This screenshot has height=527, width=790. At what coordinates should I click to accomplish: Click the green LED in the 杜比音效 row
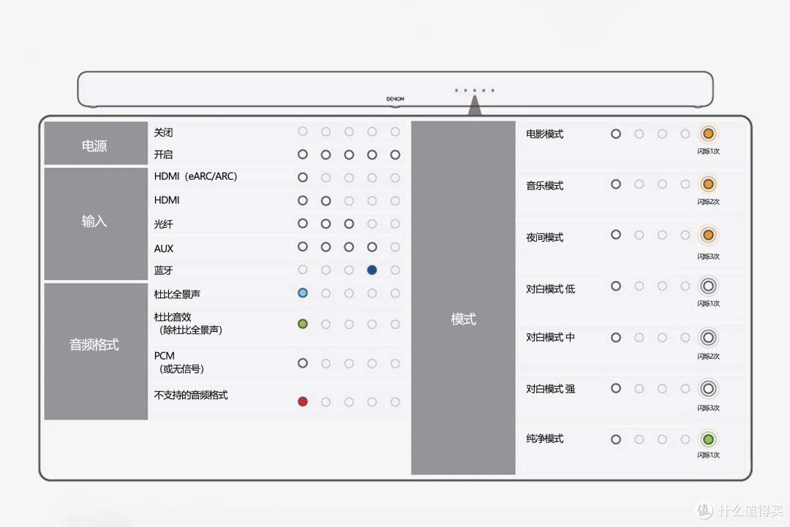[302, 324]
